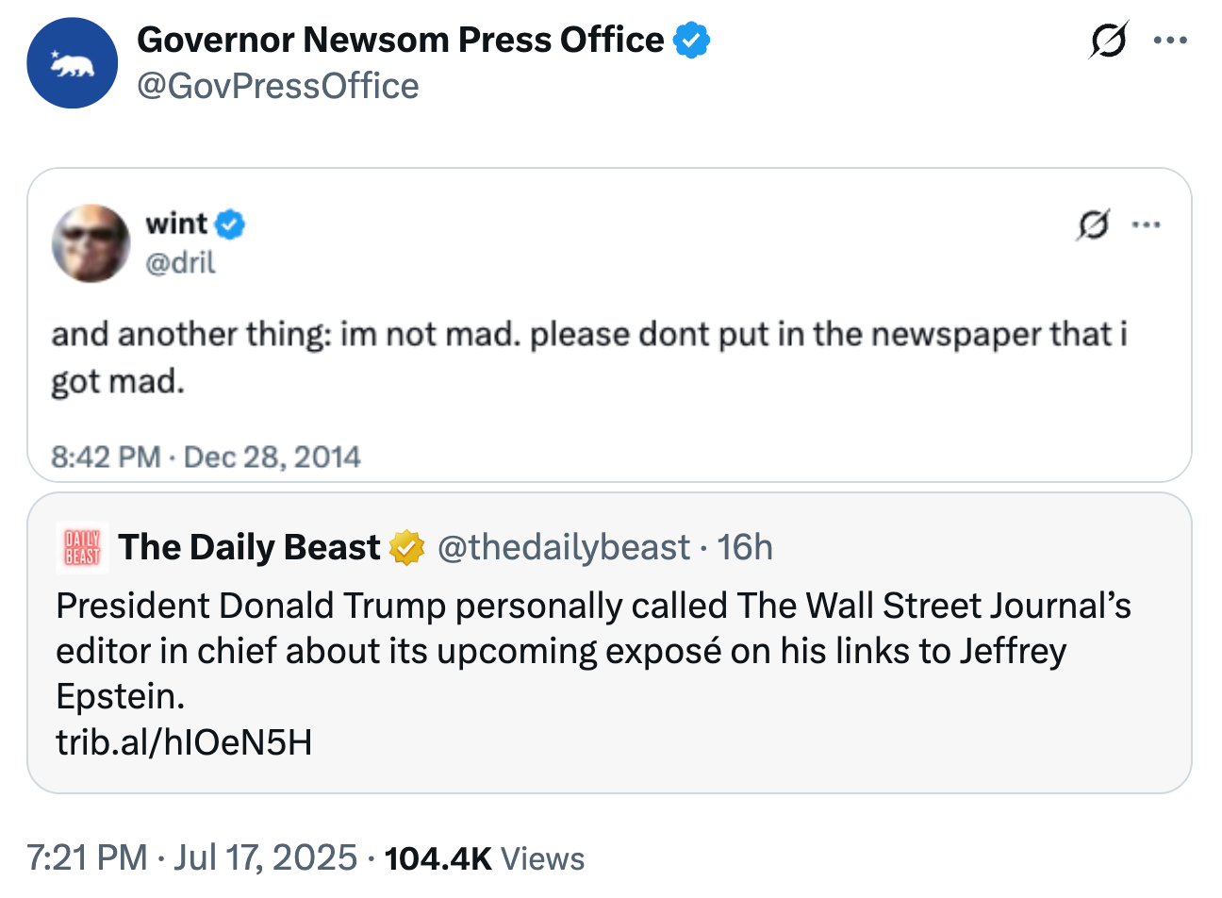Click The Daily Beast logo icon
Screen dimensions: 1222x898
coord(82,547)
